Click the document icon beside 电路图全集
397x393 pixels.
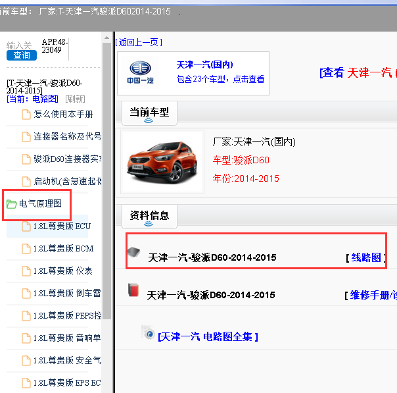tap(148, 332)
